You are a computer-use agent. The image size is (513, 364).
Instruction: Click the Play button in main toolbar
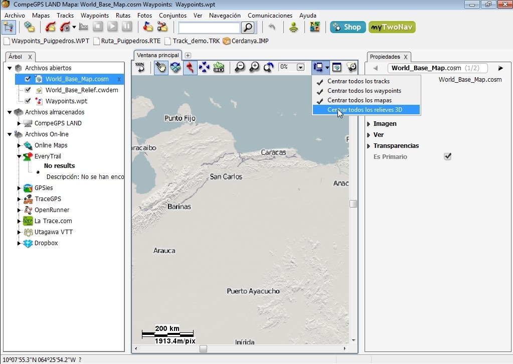[x=112, y=27]
